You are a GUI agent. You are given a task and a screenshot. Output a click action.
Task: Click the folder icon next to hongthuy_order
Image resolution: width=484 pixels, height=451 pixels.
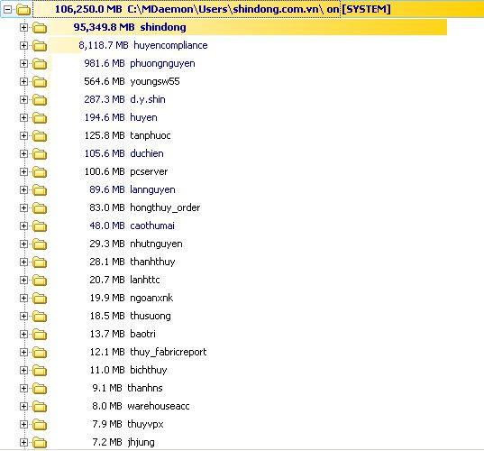[x=40, y=208]
